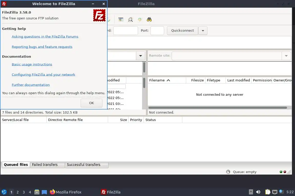Click the FileZilla logo in welcome dialog
The width and height of the screenshot is (295, 196).
99,15
